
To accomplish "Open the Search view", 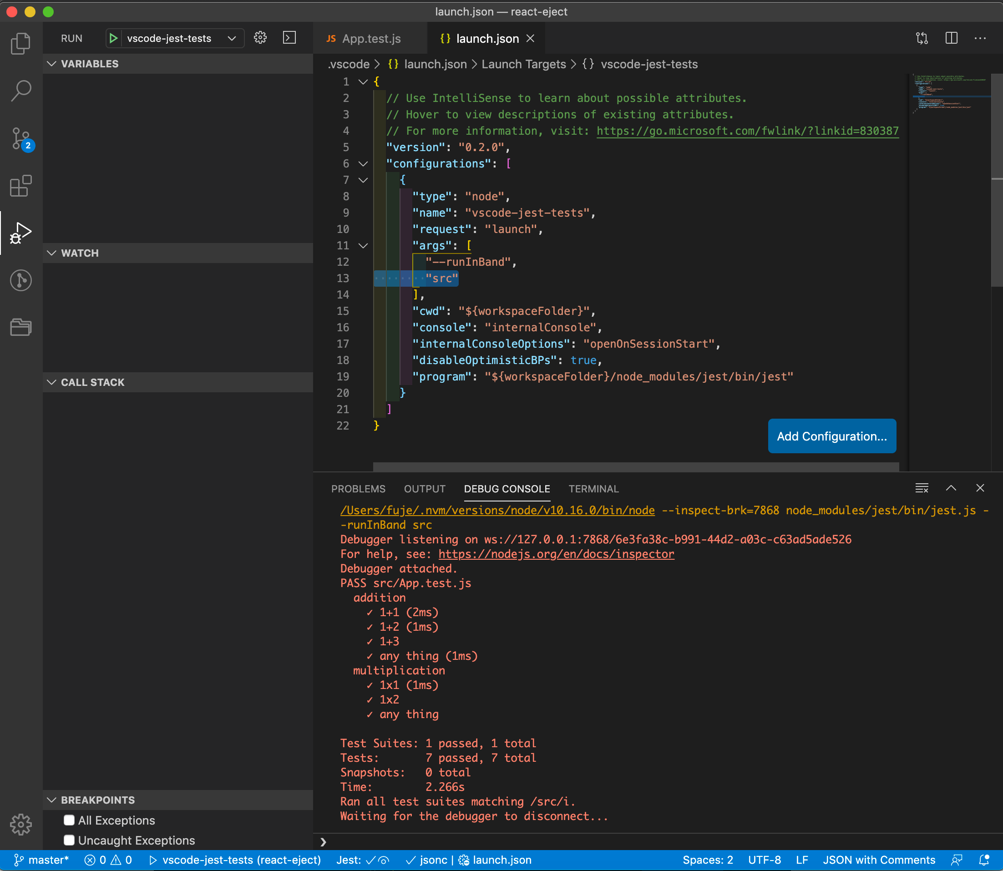I will point(20,90).
